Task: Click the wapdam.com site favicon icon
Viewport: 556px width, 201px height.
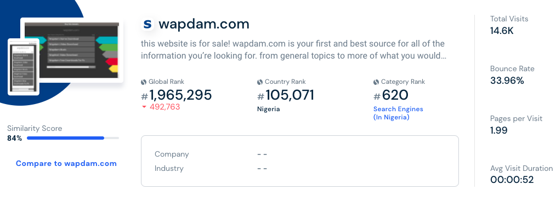Action: (x=147, y=24)
